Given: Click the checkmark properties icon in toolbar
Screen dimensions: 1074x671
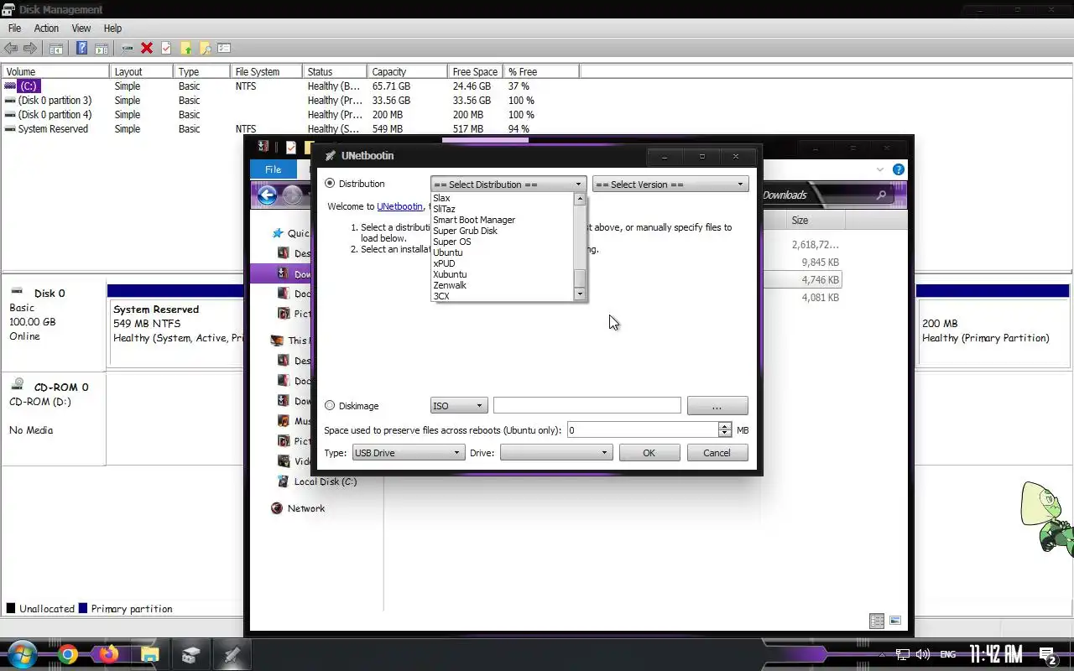Looking at the screenshot, I should click(x=166, y=49).
